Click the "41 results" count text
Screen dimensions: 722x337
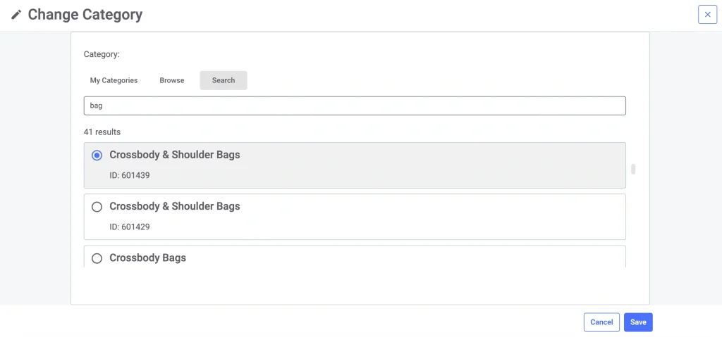click(x=102, y=132)
